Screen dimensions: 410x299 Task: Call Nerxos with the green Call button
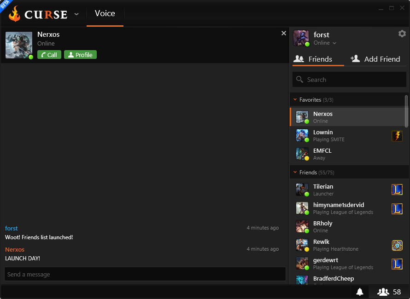click(x=49, y=55)
